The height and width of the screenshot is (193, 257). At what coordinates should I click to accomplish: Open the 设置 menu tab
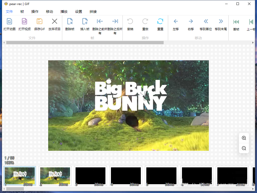(79, 12)
